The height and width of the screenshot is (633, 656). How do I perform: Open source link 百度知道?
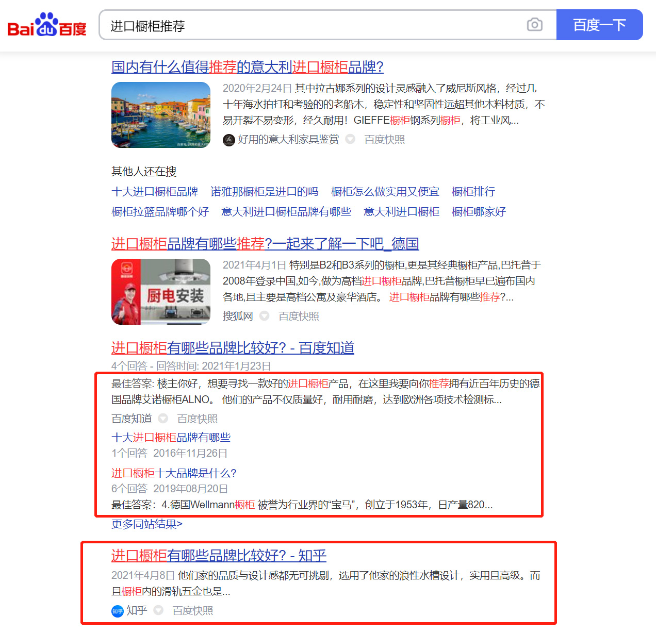click(x=132, y=419)
